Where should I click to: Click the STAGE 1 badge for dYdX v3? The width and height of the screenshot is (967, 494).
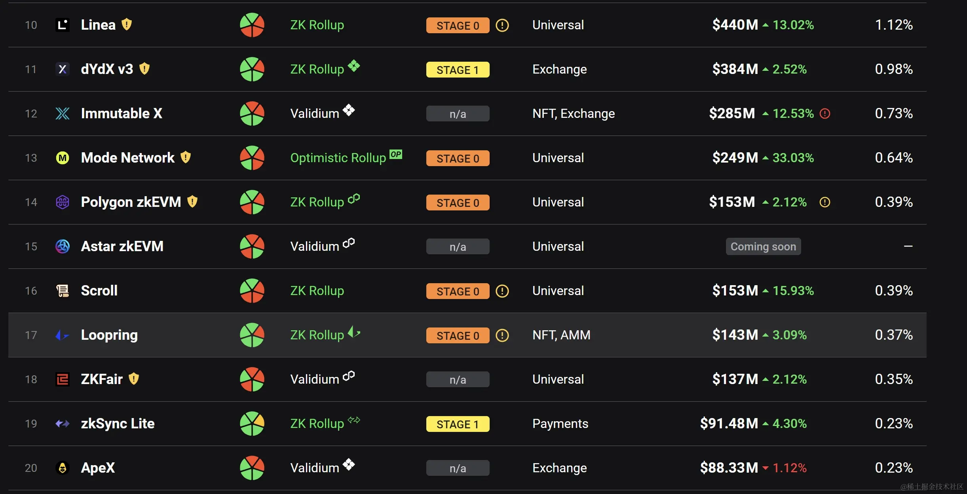click(x=458, y=70)
